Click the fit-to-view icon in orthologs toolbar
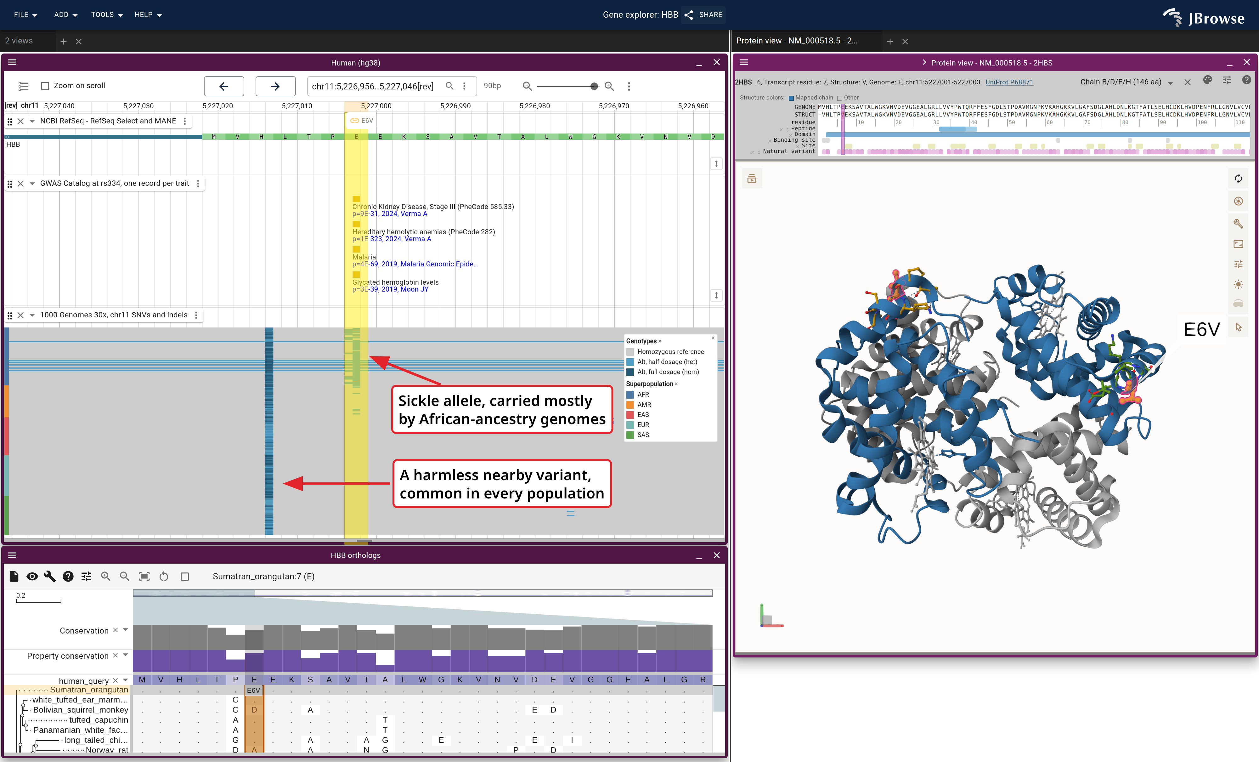The width and height of the screenshot is (1259, 762). click(x=144, y=577)
